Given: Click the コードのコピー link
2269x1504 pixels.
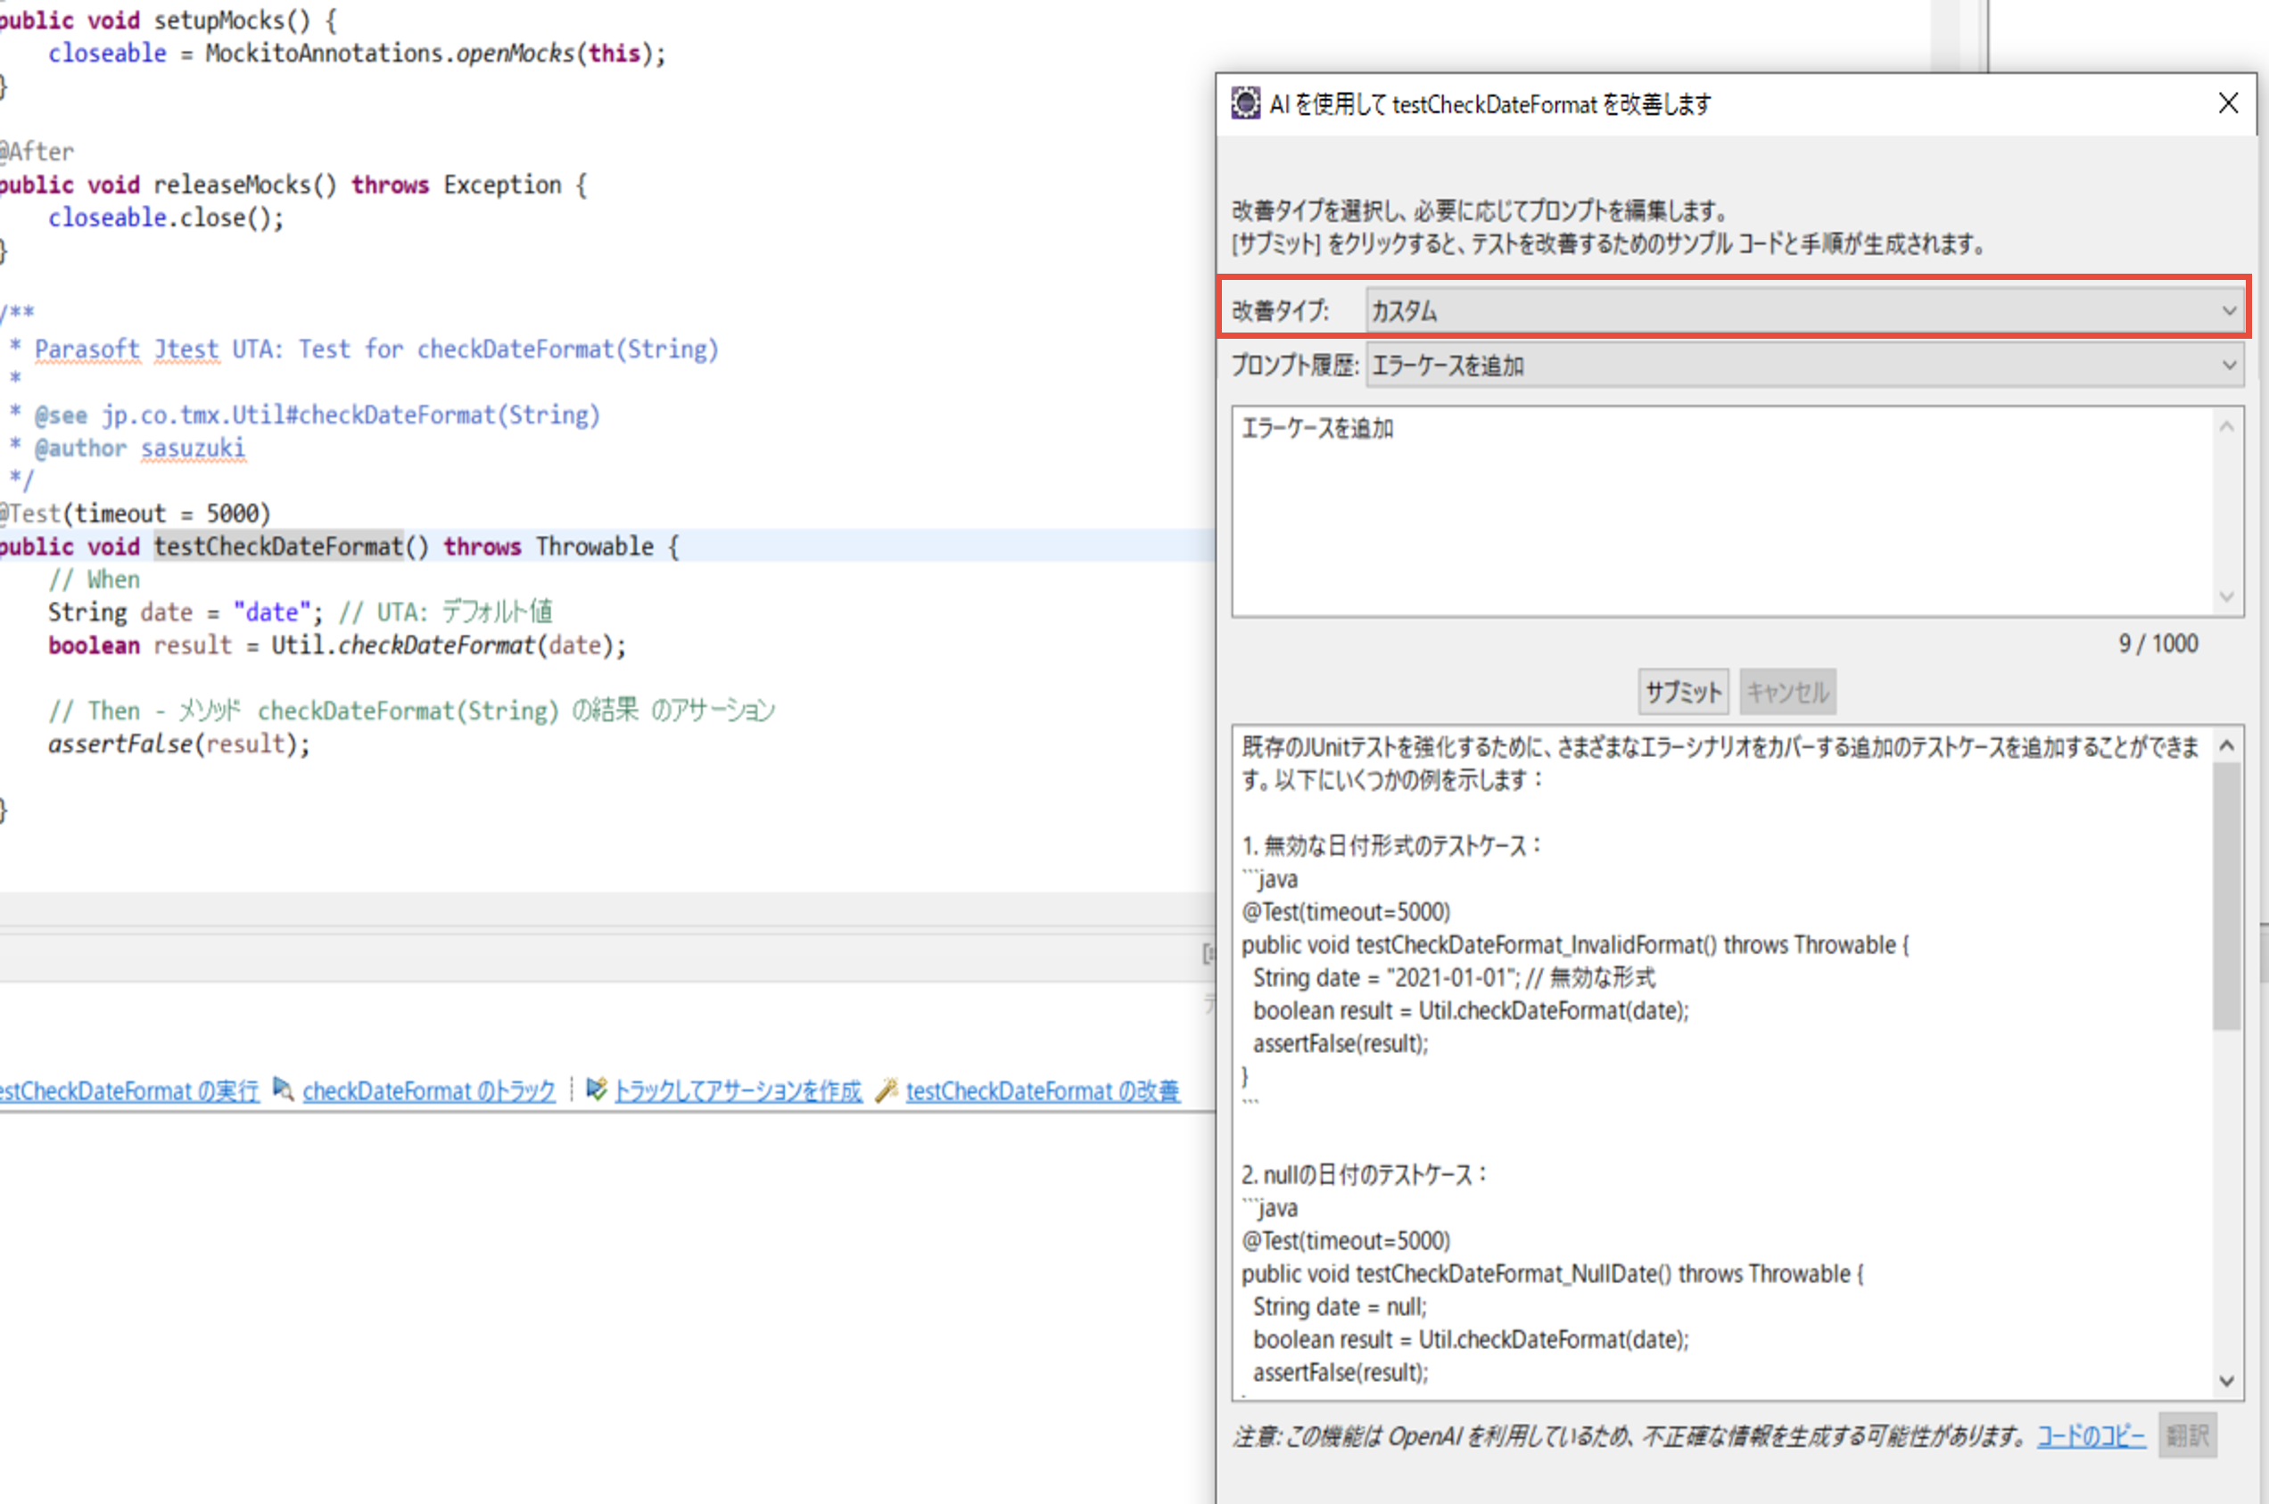Looking at the screenshot, I should pos(2091,1436).
